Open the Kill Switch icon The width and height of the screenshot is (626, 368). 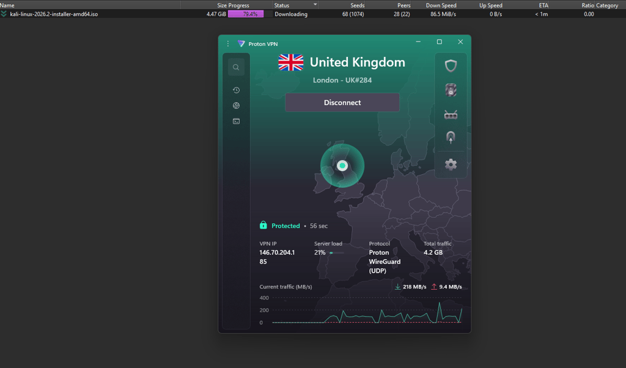pos(451,90)
